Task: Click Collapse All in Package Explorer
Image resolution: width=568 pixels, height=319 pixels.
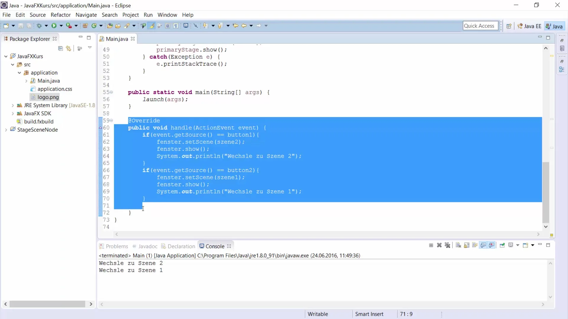Action: pyautogui.click(x=61, y=48)
